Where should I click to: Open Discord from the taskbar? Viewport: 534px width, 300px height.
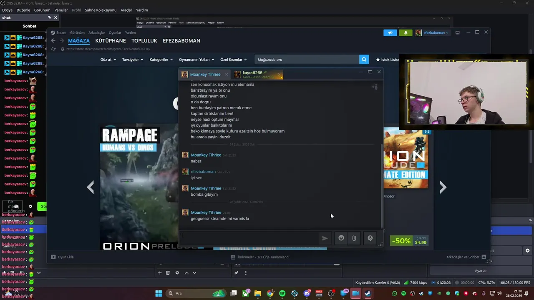click(x=307, y=293)
